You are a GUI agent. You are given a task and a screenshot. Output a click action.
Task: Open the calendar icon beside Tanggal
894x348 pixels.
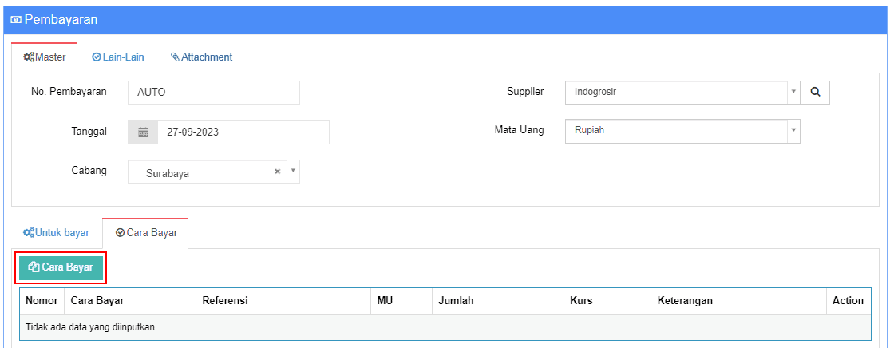143,132
